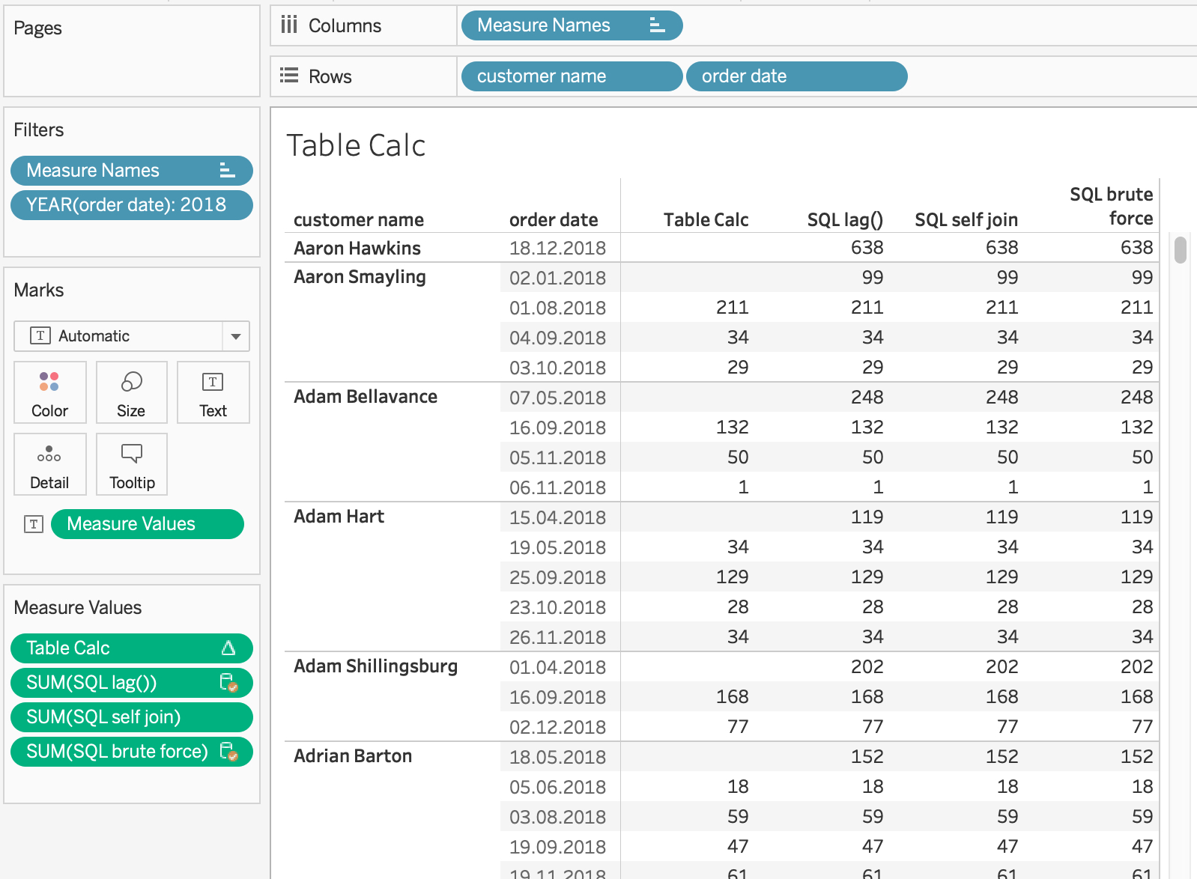Click the Size marks card button
The width and height of the screenshot is (1197, 879).
131,392
